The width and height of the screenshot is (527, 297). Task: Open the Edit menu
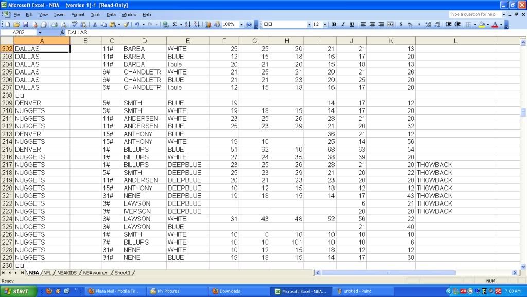[x=29, y=15]
